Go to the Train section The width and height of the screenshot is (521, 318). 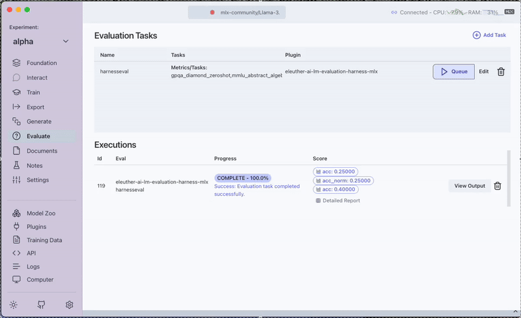pyautogui.click(x=33, y=92)
